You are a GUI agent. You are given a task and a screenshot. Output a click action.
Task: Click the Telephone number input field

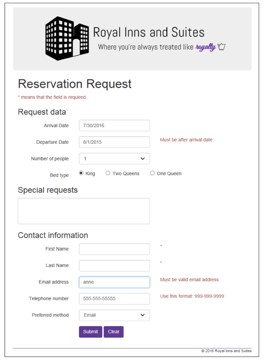pos(114,298)
